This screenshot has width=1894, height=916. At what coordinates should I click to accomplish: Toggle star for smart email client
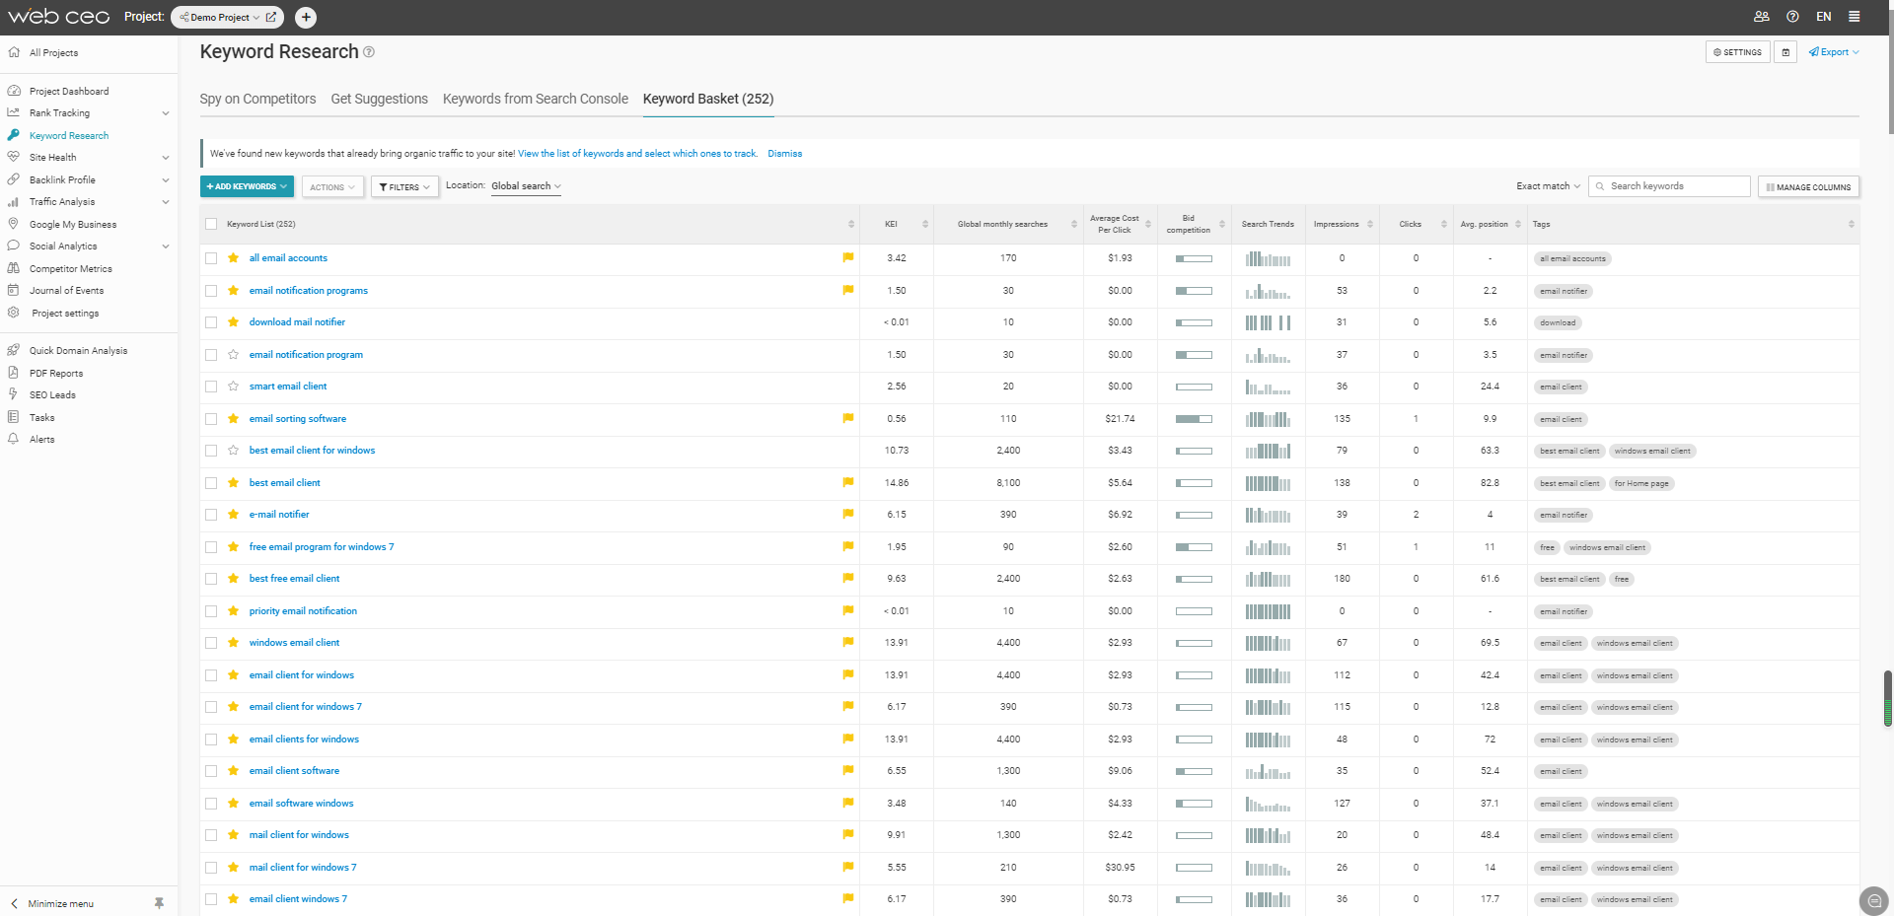(233, 387)
